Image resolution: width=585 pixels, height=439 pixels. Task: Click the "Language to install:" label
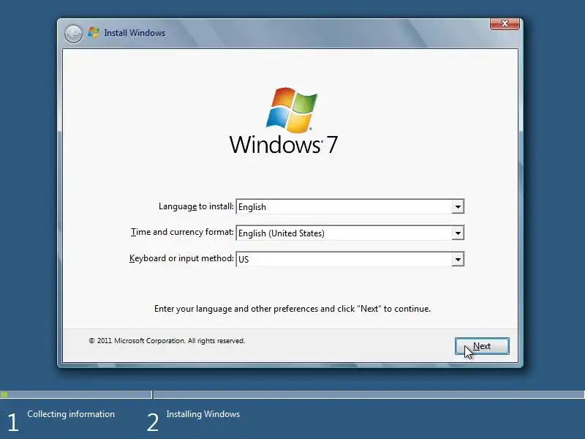(196, 206)
